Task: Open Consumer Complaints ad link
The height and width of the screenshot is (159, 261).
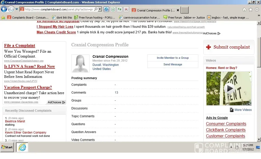Action: tap(226, 124)
